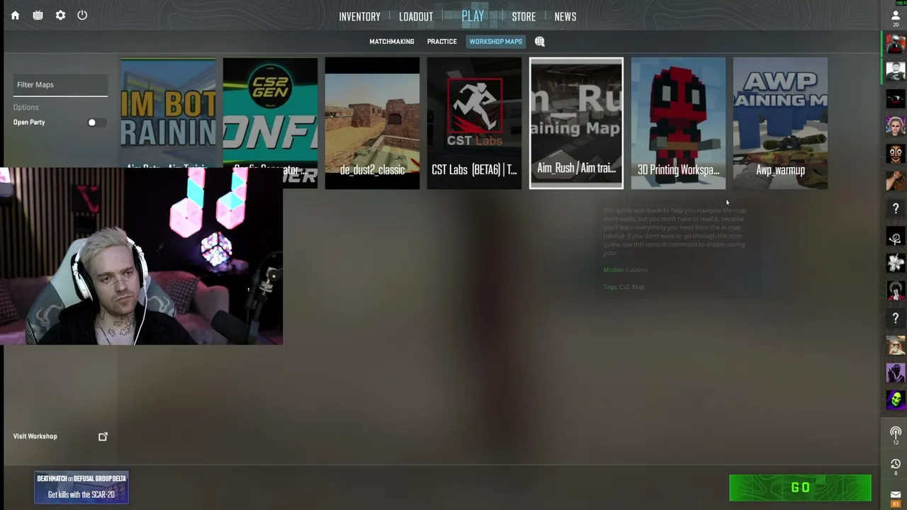Screen dimensions: 907x510
Task: Select the CST Labs map thumbnail
Action: point(474,123)
